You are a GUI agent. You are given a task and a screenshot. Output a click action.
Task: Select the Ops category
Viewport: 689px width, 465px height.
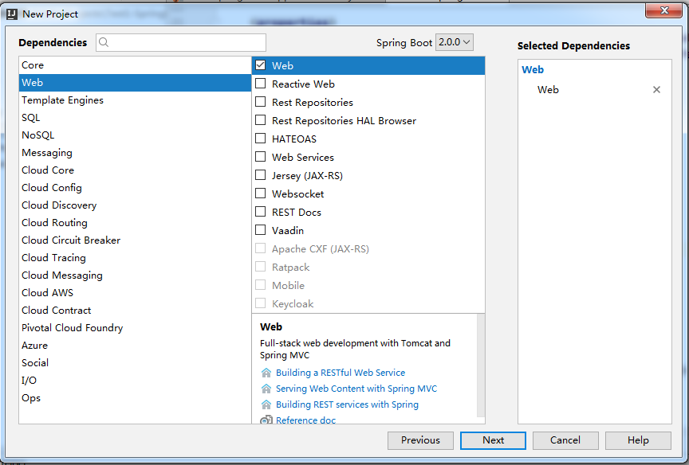click(135, 398)
